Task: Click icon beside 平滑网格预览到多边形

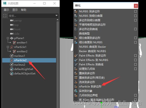Action: 76,25
